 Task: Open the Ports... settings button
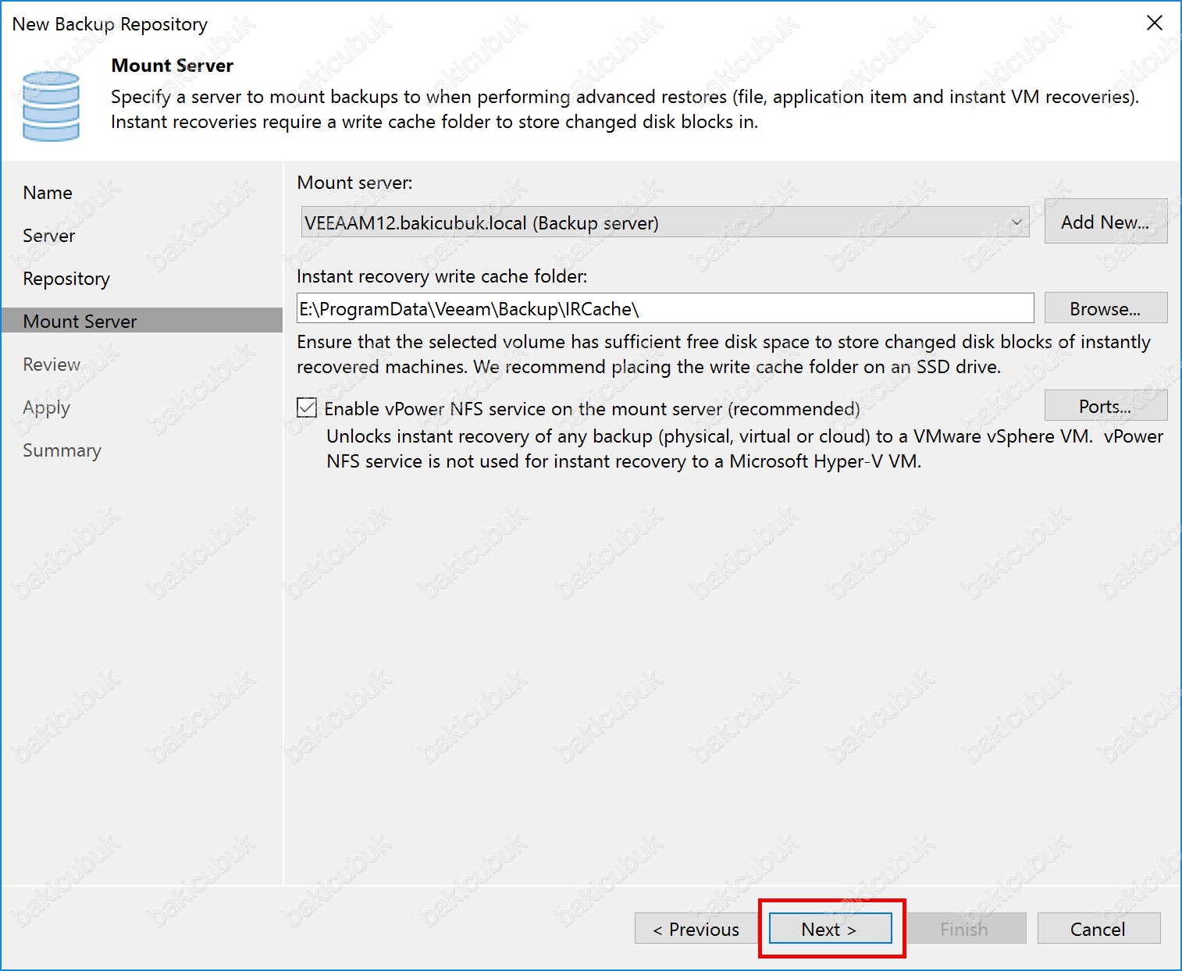(x=1105, y=406)
